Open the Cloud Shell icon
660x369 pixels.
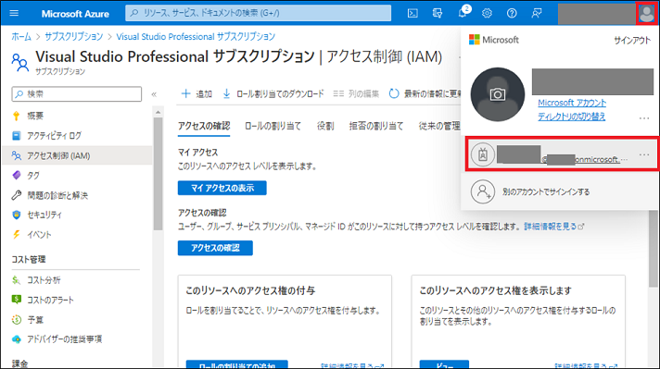(x=412, y=13)
